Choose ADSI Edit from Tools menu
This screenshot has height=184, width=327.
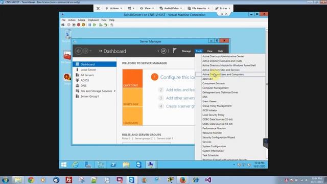point(207,79)
